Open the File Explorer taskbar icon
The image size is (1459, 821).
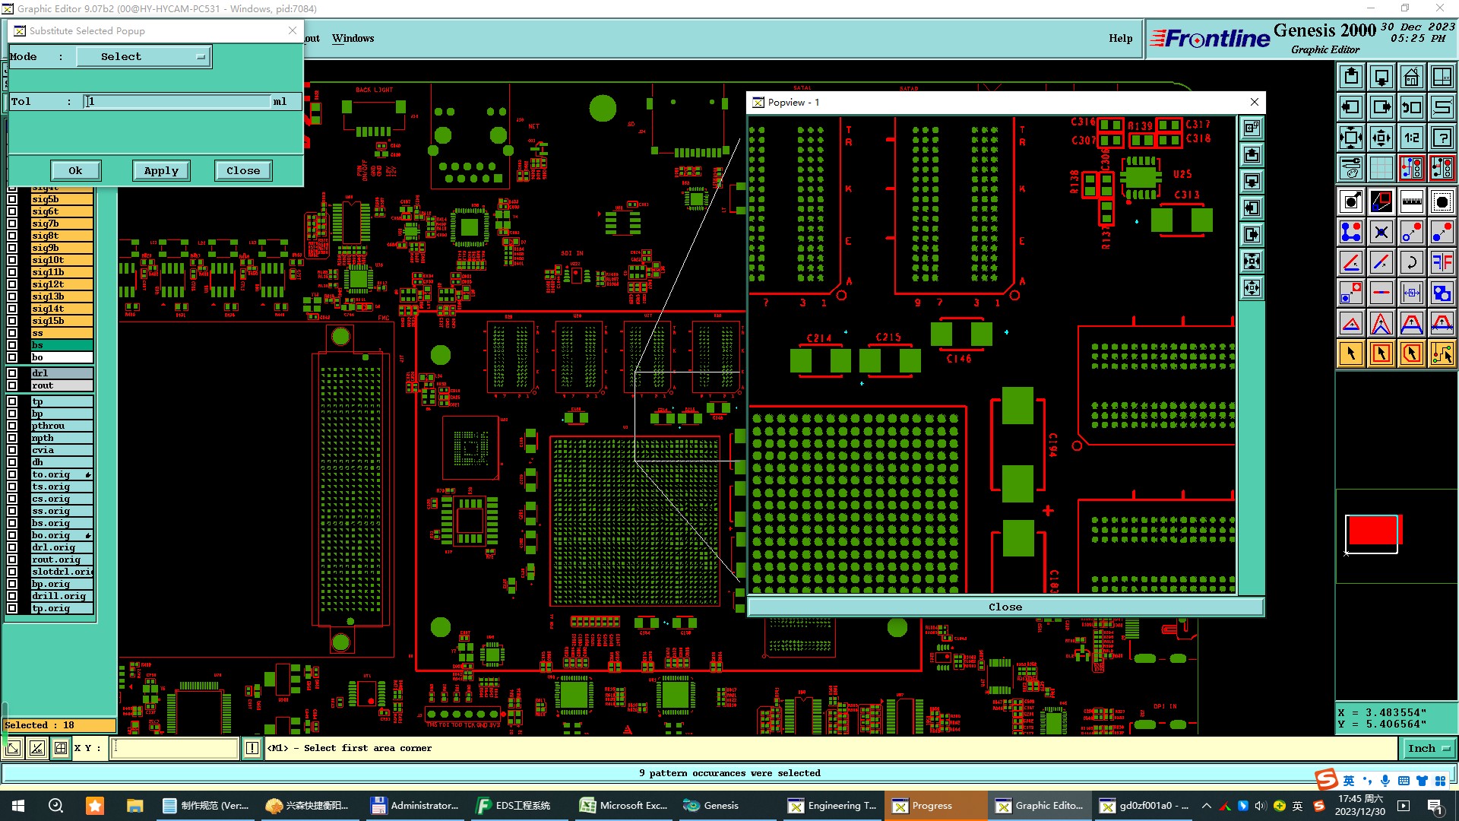(135, 806)
